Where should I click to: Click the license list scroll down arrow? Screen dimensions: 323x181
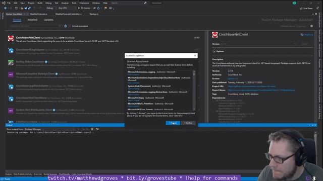(x=194, y=109)
